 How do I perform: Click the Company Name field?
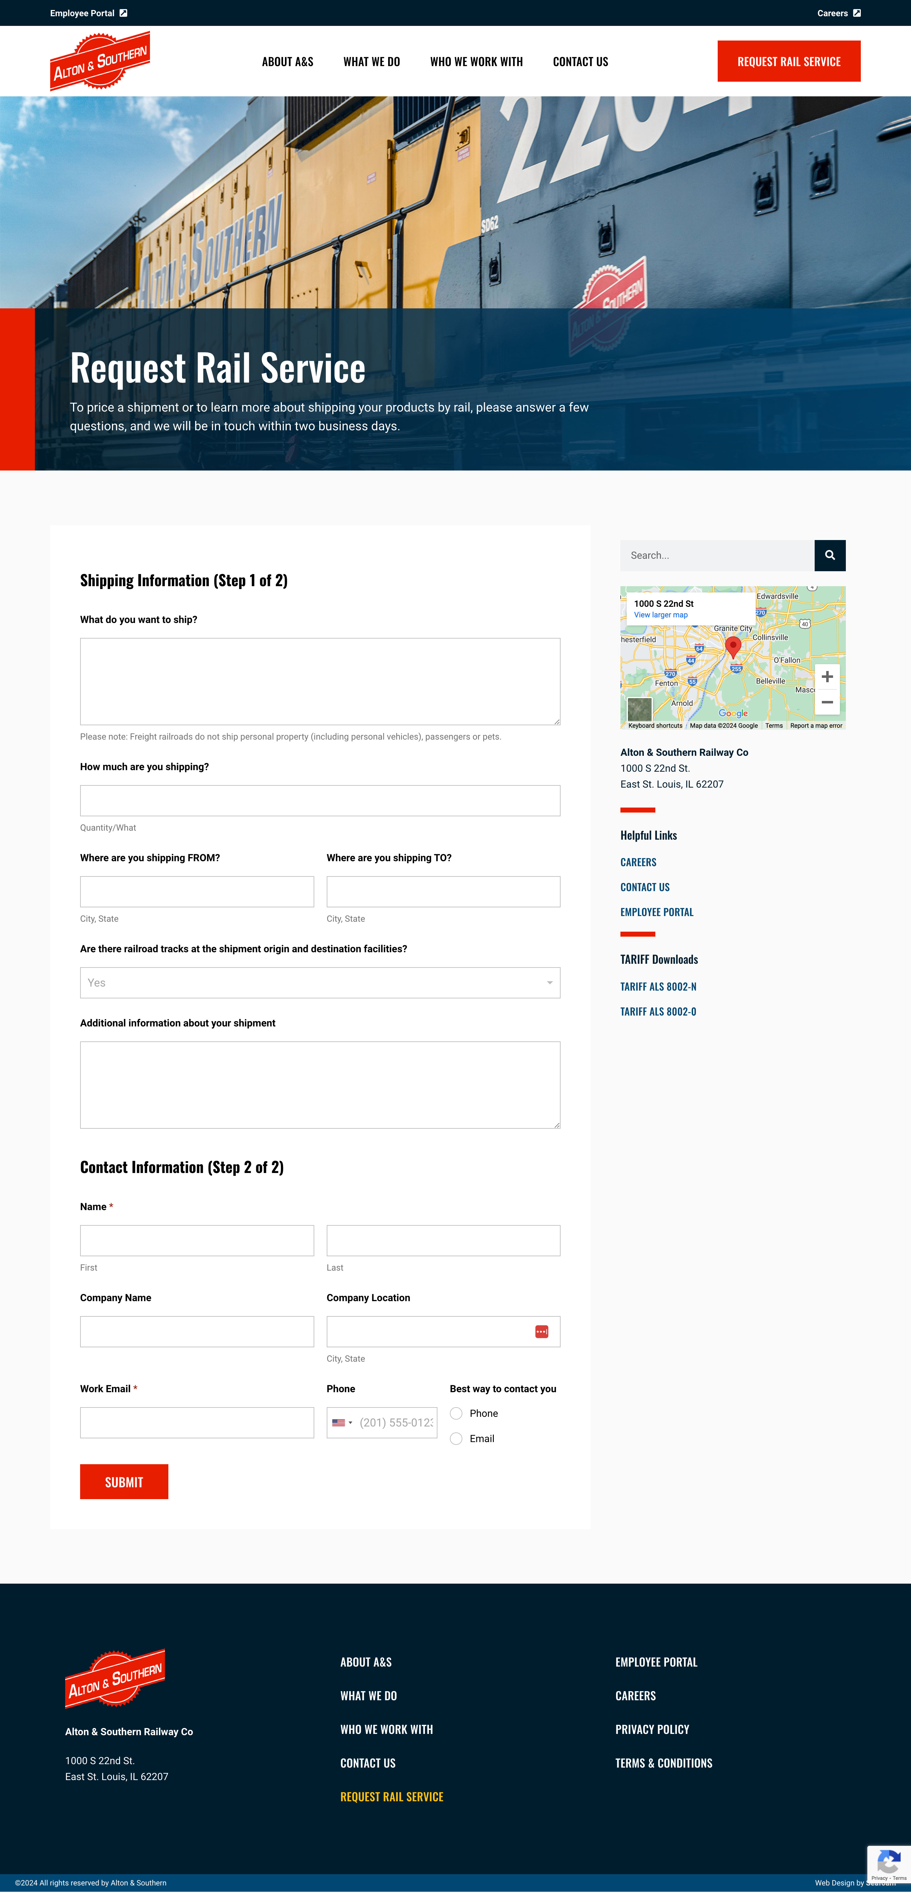point(197,1332)
